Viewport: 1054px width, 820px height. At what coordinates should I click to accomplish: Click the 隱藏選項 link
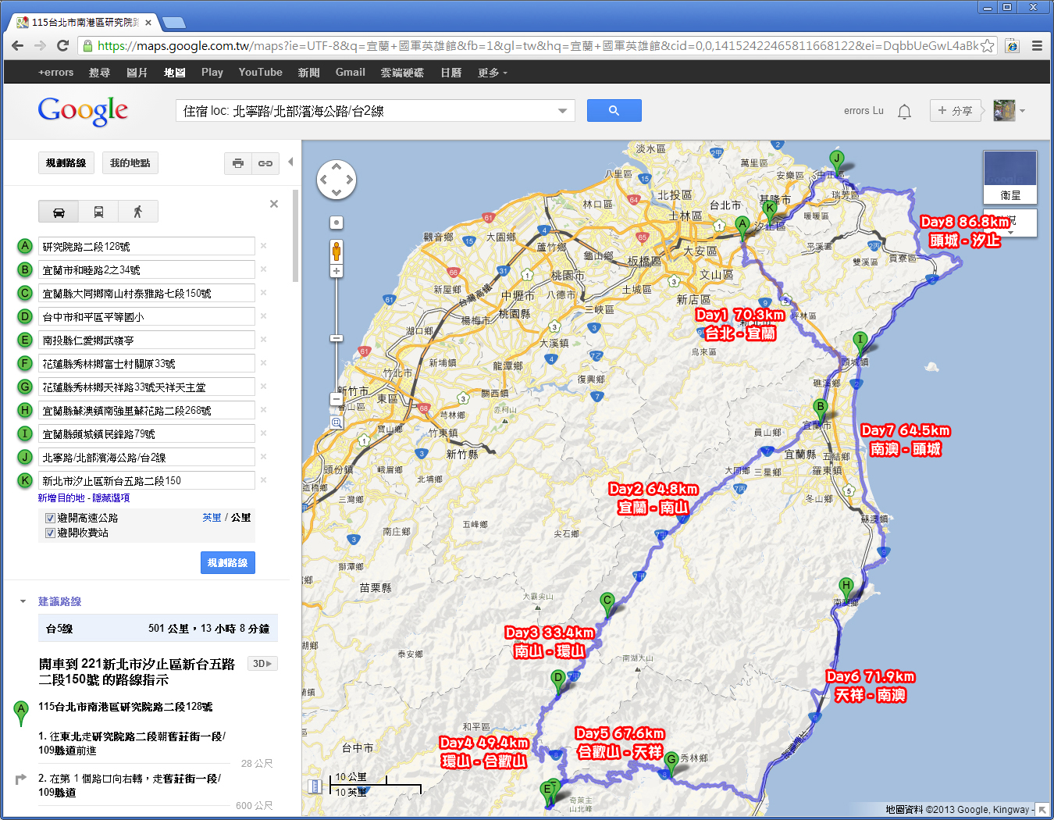(x=112, y=498)
